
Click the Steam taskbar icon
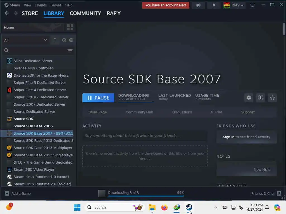[189, 207]
